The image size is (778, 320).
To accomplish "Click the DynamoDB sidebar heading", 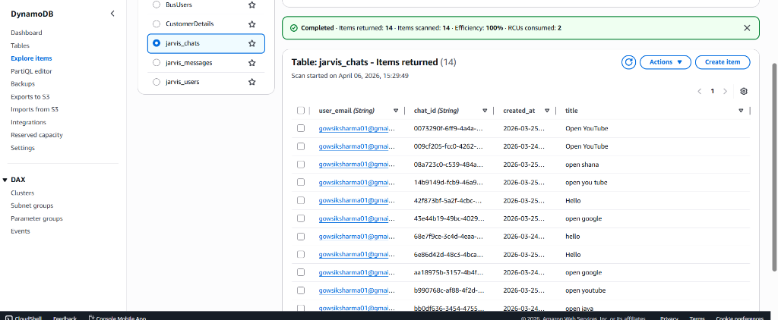I will point(32,14).
